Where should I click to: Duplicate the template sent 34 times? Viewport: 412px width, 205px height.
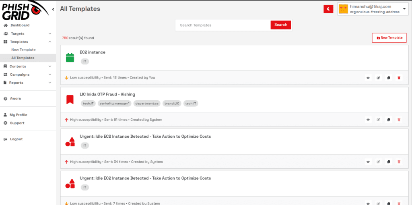pyautogui.click(x=389, y=162)
